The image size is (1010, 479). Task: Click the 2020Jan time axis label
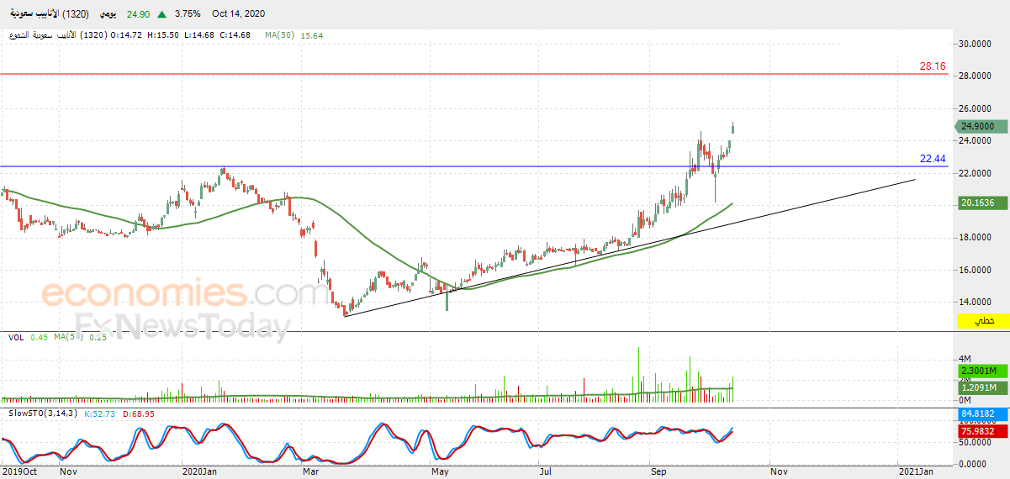coord(201,473)
